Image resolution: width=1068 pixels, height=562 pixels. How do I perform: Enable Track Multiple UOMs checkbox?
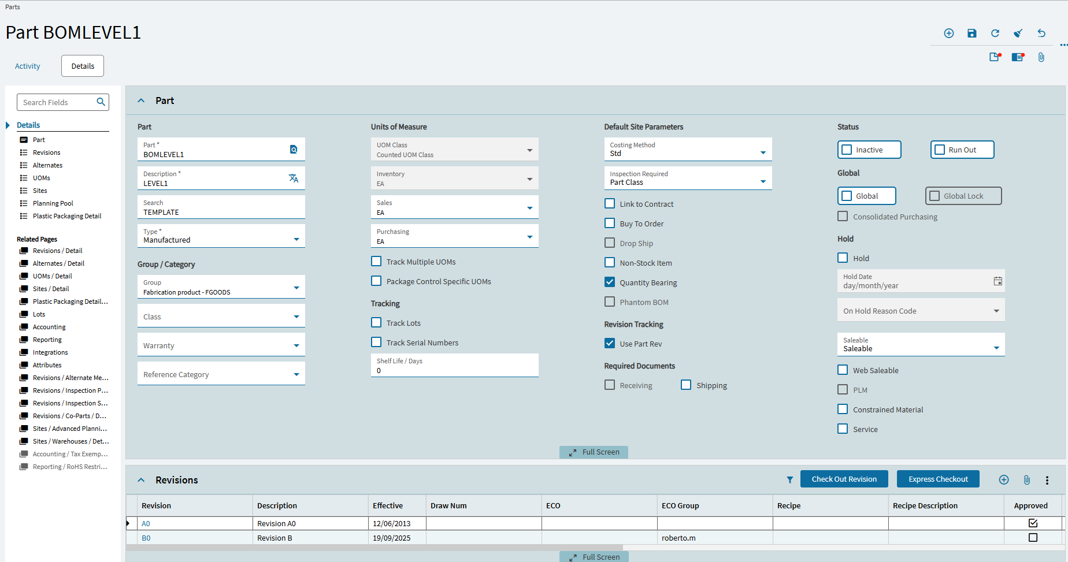[376, 262]
